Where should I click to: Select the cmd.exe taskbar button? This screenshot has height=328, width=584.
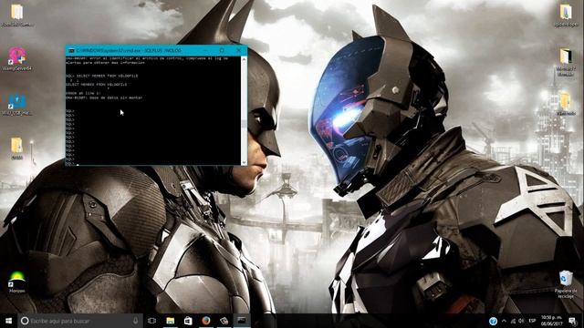click(242, 321)
